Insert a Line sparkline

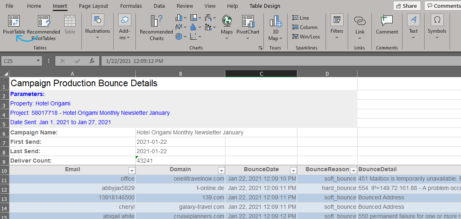coord(301,18)
